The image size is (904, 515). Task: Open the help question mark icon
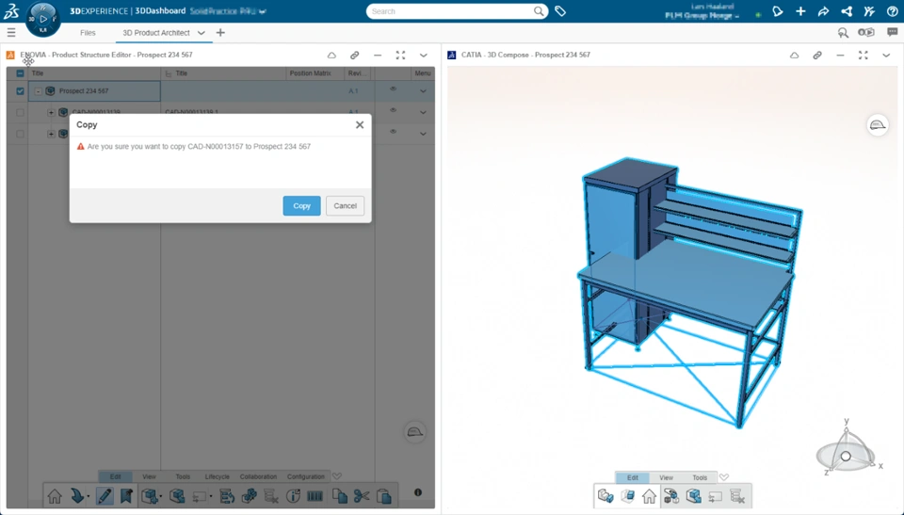(892, 11)
